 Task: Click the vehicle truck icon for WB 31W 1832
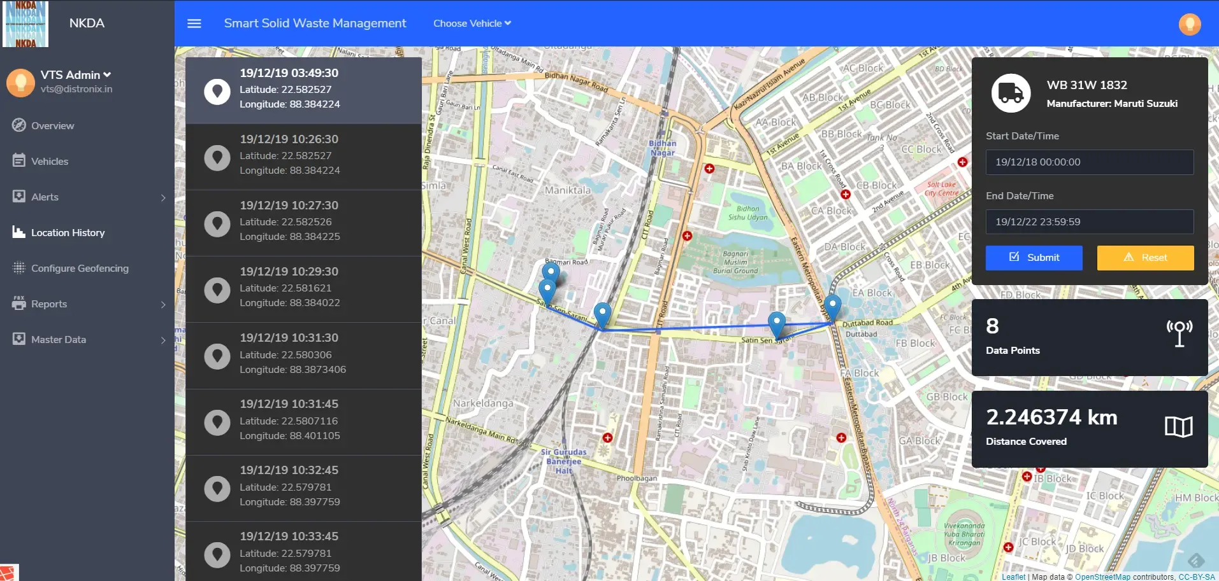pyautogui.click(x=1011, y=92)
